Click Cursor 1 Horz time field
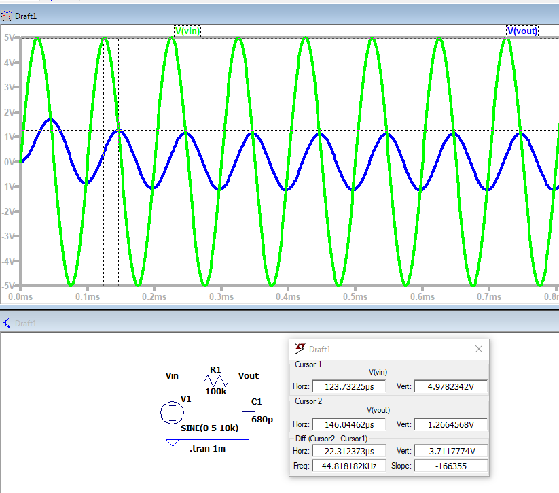 point(348,386)
